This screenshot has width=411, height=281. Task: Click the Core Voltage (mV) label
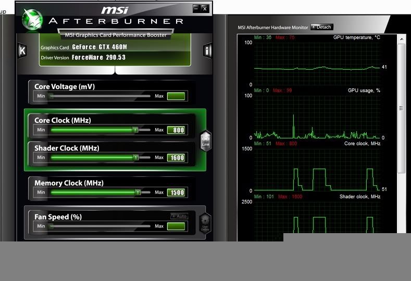(65, 87)
